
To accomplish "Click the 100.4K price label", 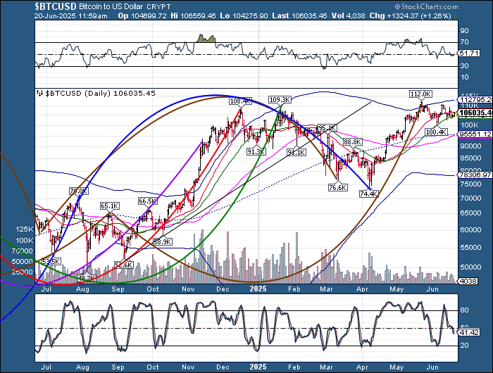I will (x=436, y=132).
